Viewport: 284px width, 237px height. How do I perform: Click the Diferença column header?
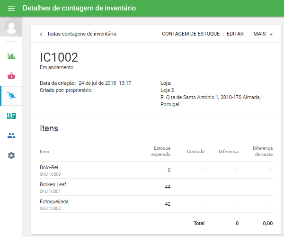[x=229, y=152]
